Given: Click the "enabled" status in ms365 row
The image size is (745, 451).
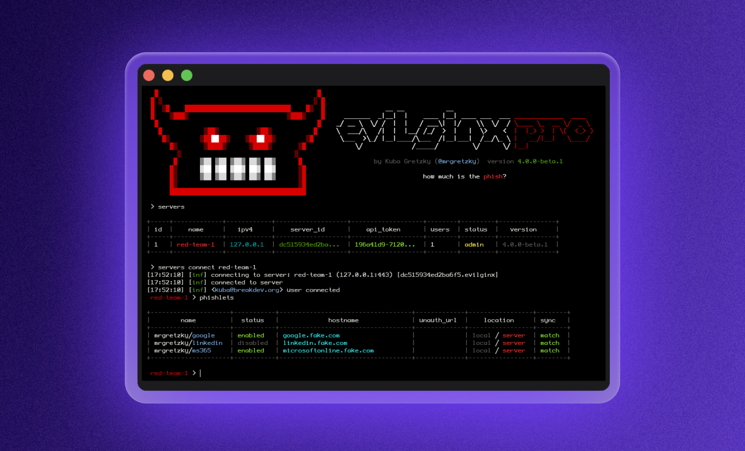Looking at the screenshot, I should point(250,350).
